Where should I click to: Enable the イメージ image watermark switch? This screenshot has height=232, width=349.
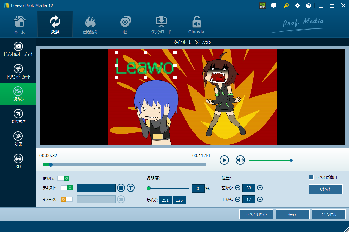click(x=67, y=199)
